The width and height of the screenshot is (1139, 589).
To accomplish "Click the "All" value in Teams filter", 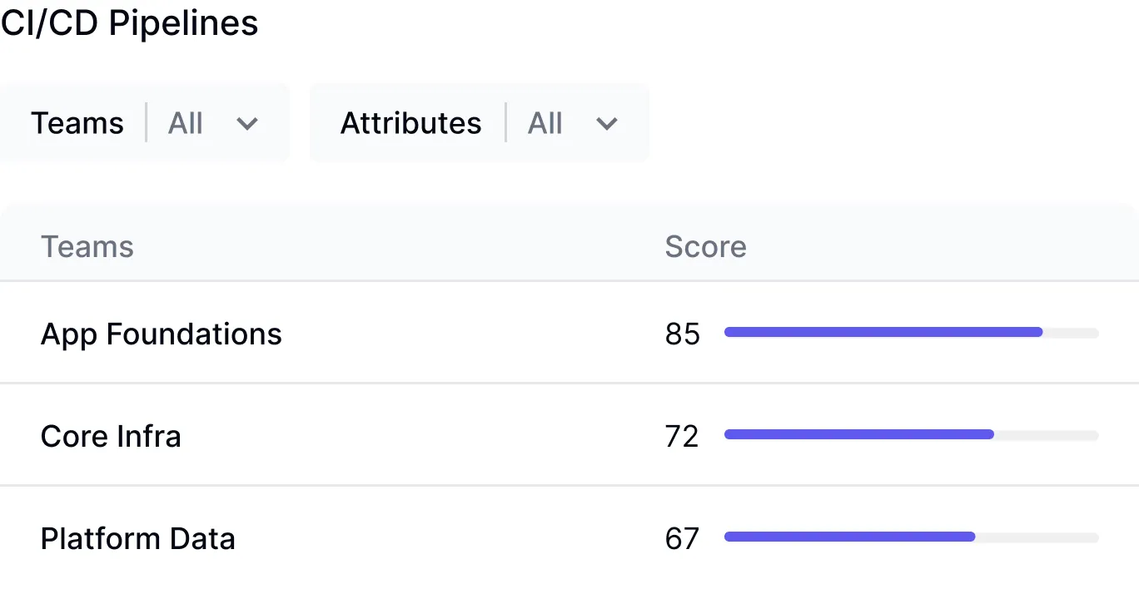I will 185,124.
